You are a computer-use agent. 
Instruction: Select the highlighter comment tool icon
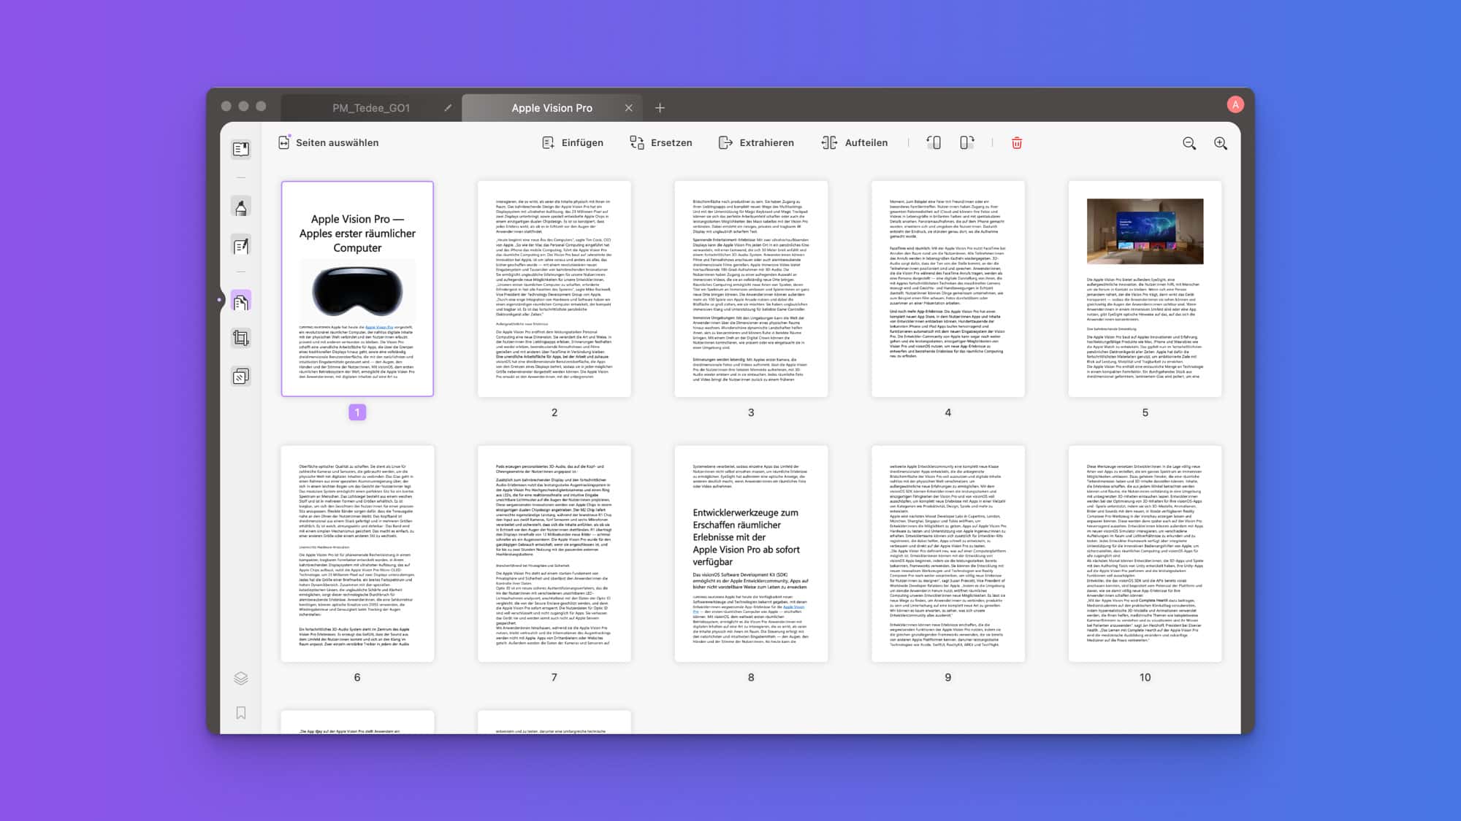point(240,207)
